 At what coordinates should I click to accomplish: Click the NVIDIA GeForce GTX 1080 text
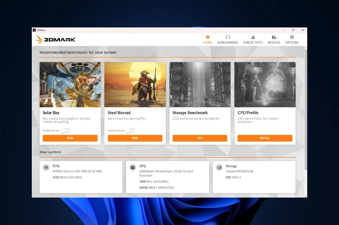[x=77, y=171]
